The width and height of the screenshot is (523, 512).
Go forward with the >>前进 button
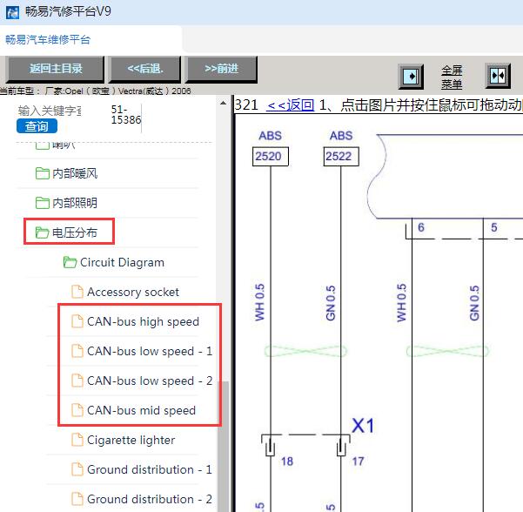pos(222,69)
